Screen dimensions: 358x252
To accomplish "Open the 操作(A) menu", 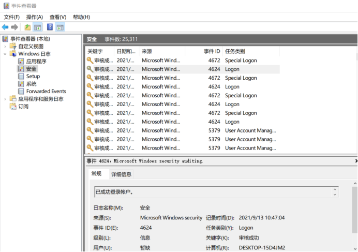I will tap(35, 17).
